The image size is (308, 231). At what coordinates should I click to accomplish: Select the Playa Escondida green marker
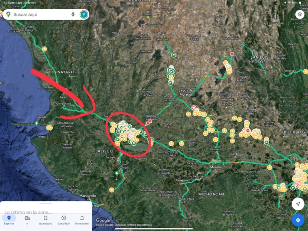coord(37,124)
